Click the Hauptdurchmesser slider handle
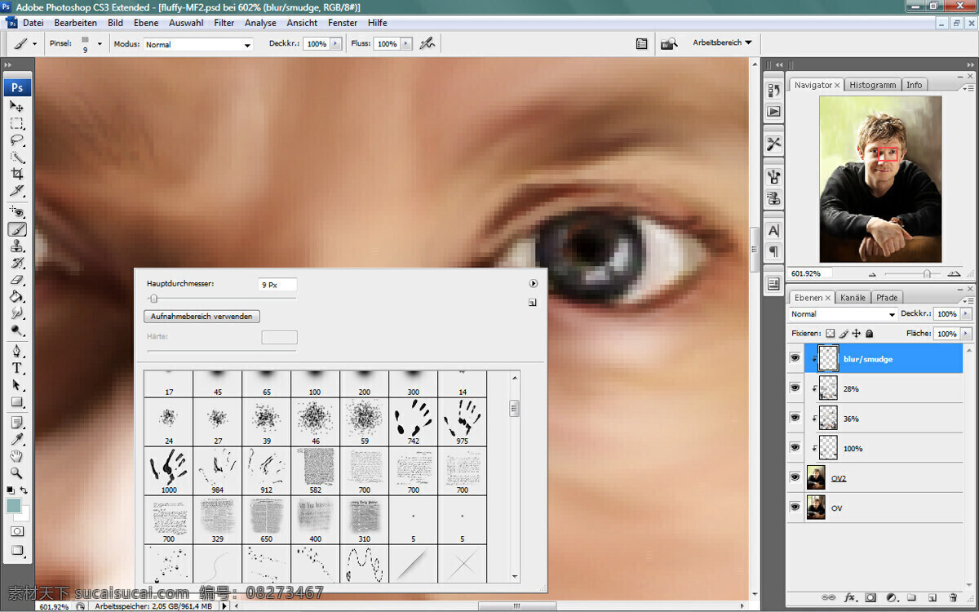This screenshot has height=612, width=979. 153,299
